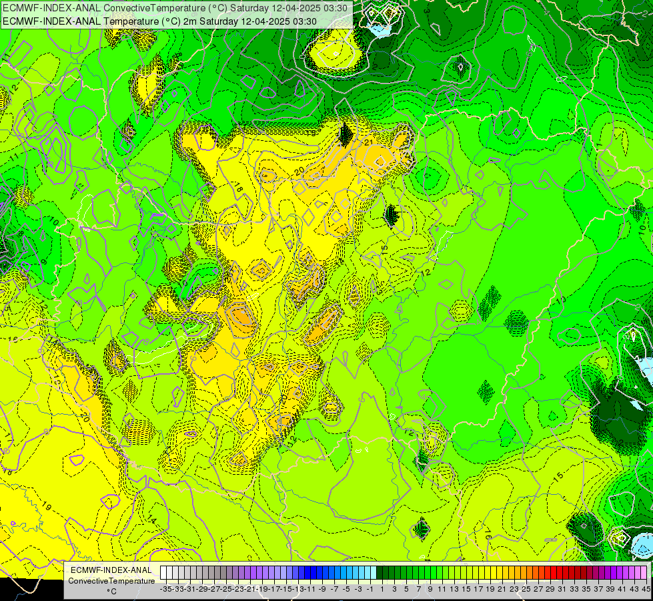Click legend scale value '-35'
This screenshot has height=601, width=653.
[x=165, y=589]
